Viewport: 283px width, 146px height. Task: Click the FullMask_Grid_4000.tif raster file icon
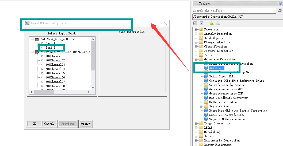click(37, 39)
